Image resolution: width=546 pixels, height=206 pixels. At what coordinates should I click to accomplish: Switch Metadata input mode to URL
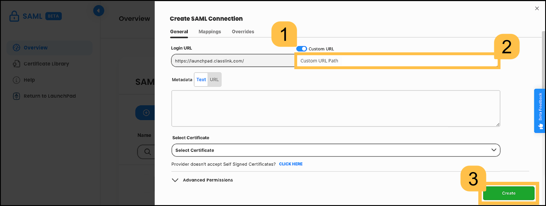[214, 79]
